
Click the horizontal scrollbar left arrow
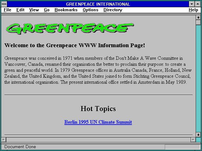point(3,140)
